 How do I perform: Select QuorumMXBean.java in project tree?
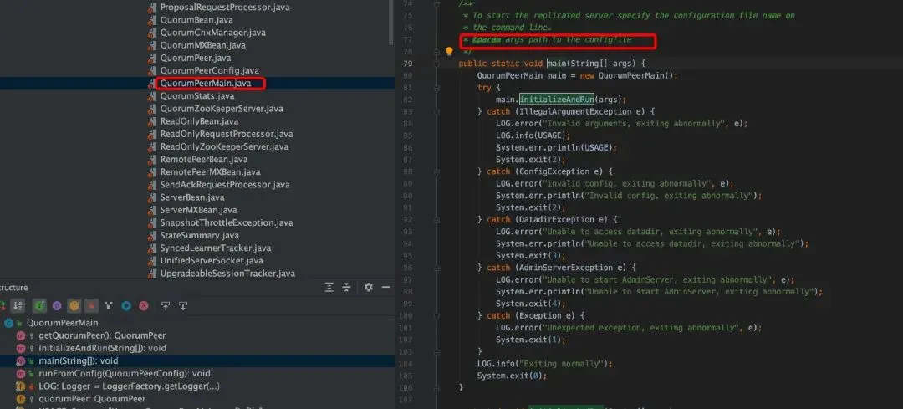(202, 45)
